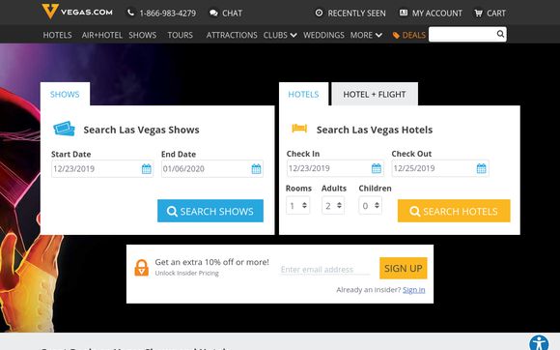Open the Air+Hotel nav item

coord(102,35)
